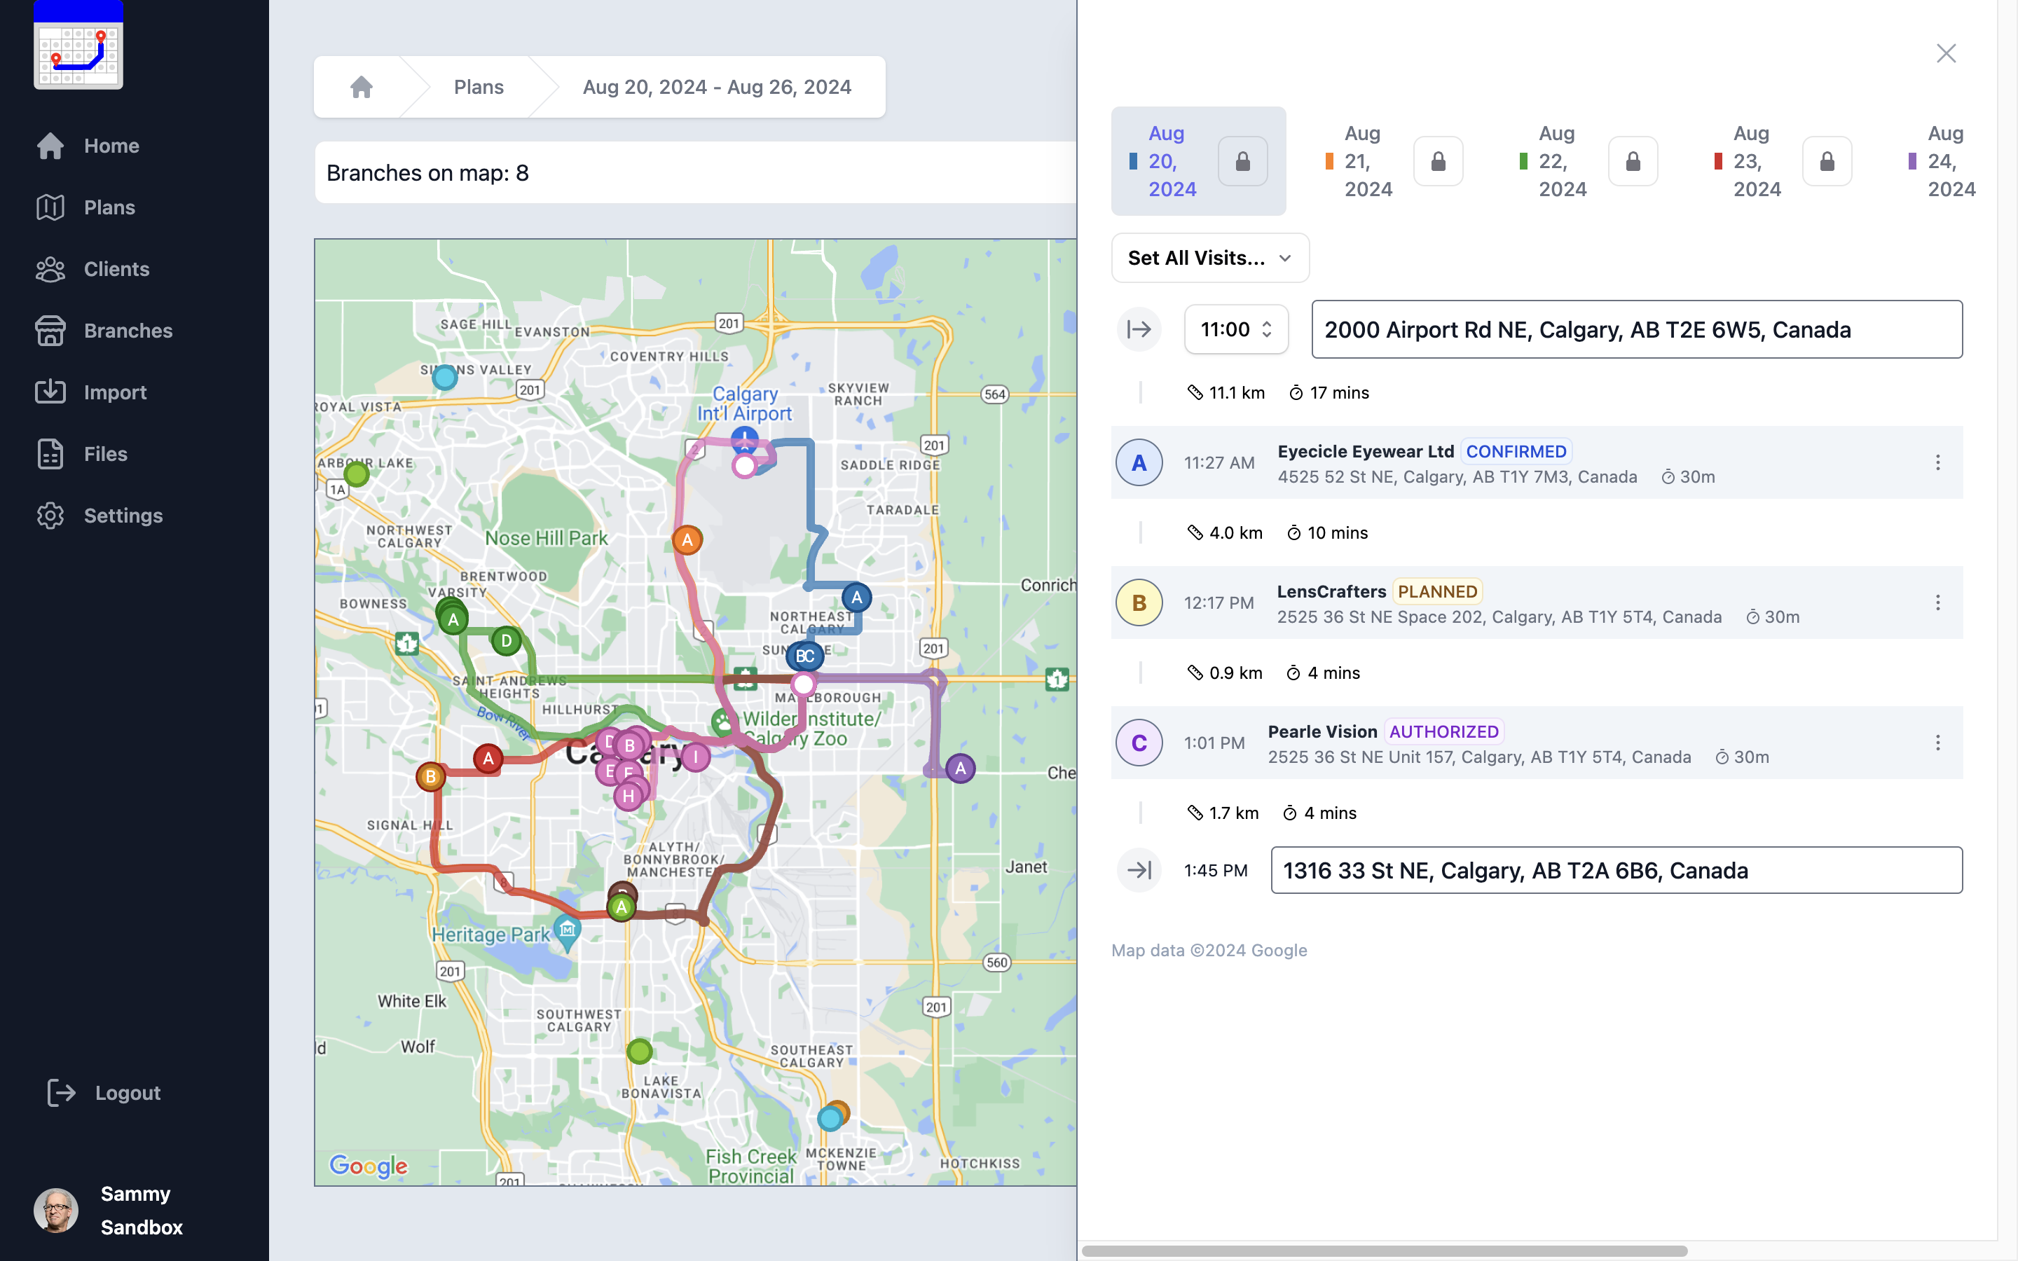This screenshot has width=2018, height=1261.
Task: Adjust the 11:00 start time stepper
Action: (1267, 329)
